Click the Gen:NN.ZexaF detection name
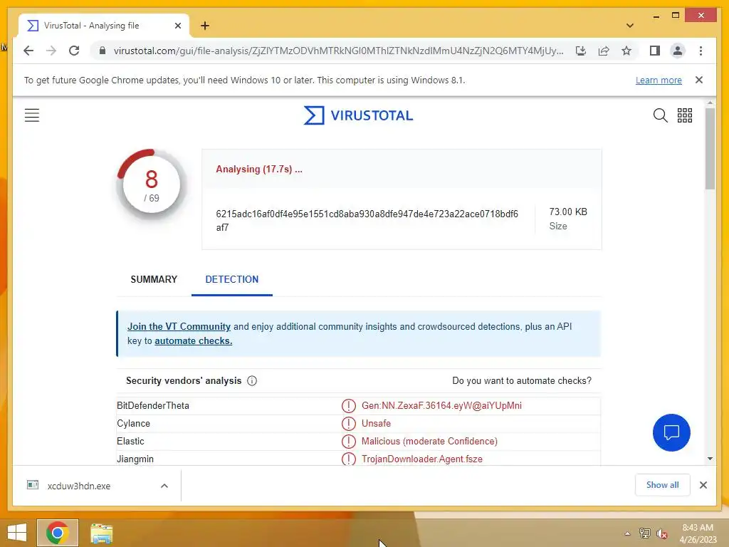The width and height of the screenshot is (729, 547). pos(441,405)
